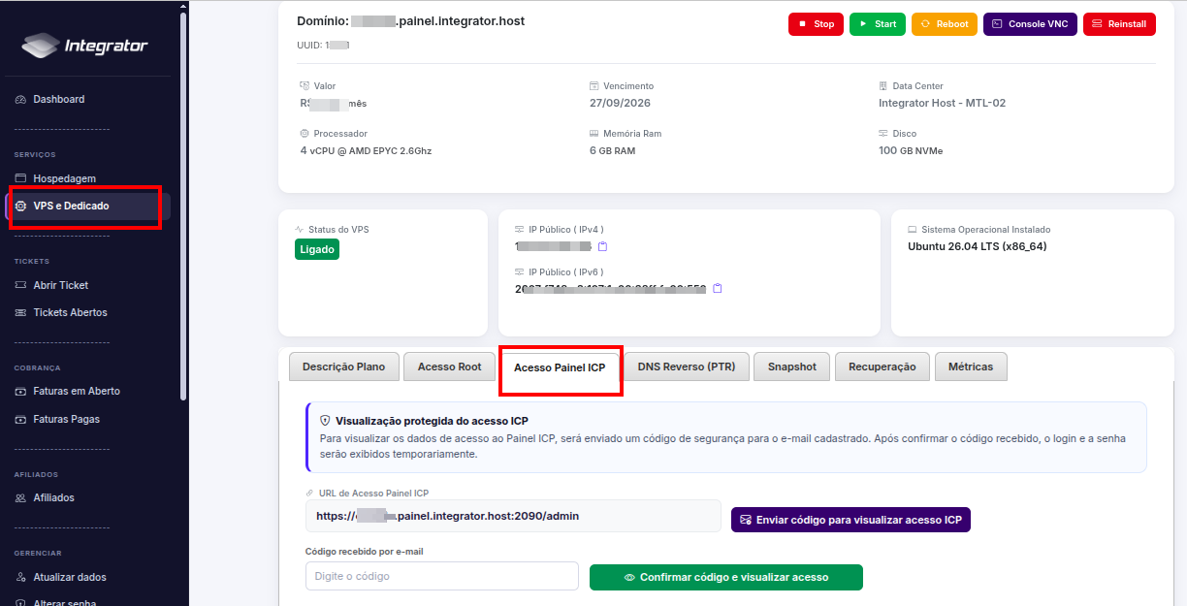Open Atualizar dados in sidebar

[x=70, y=577]
